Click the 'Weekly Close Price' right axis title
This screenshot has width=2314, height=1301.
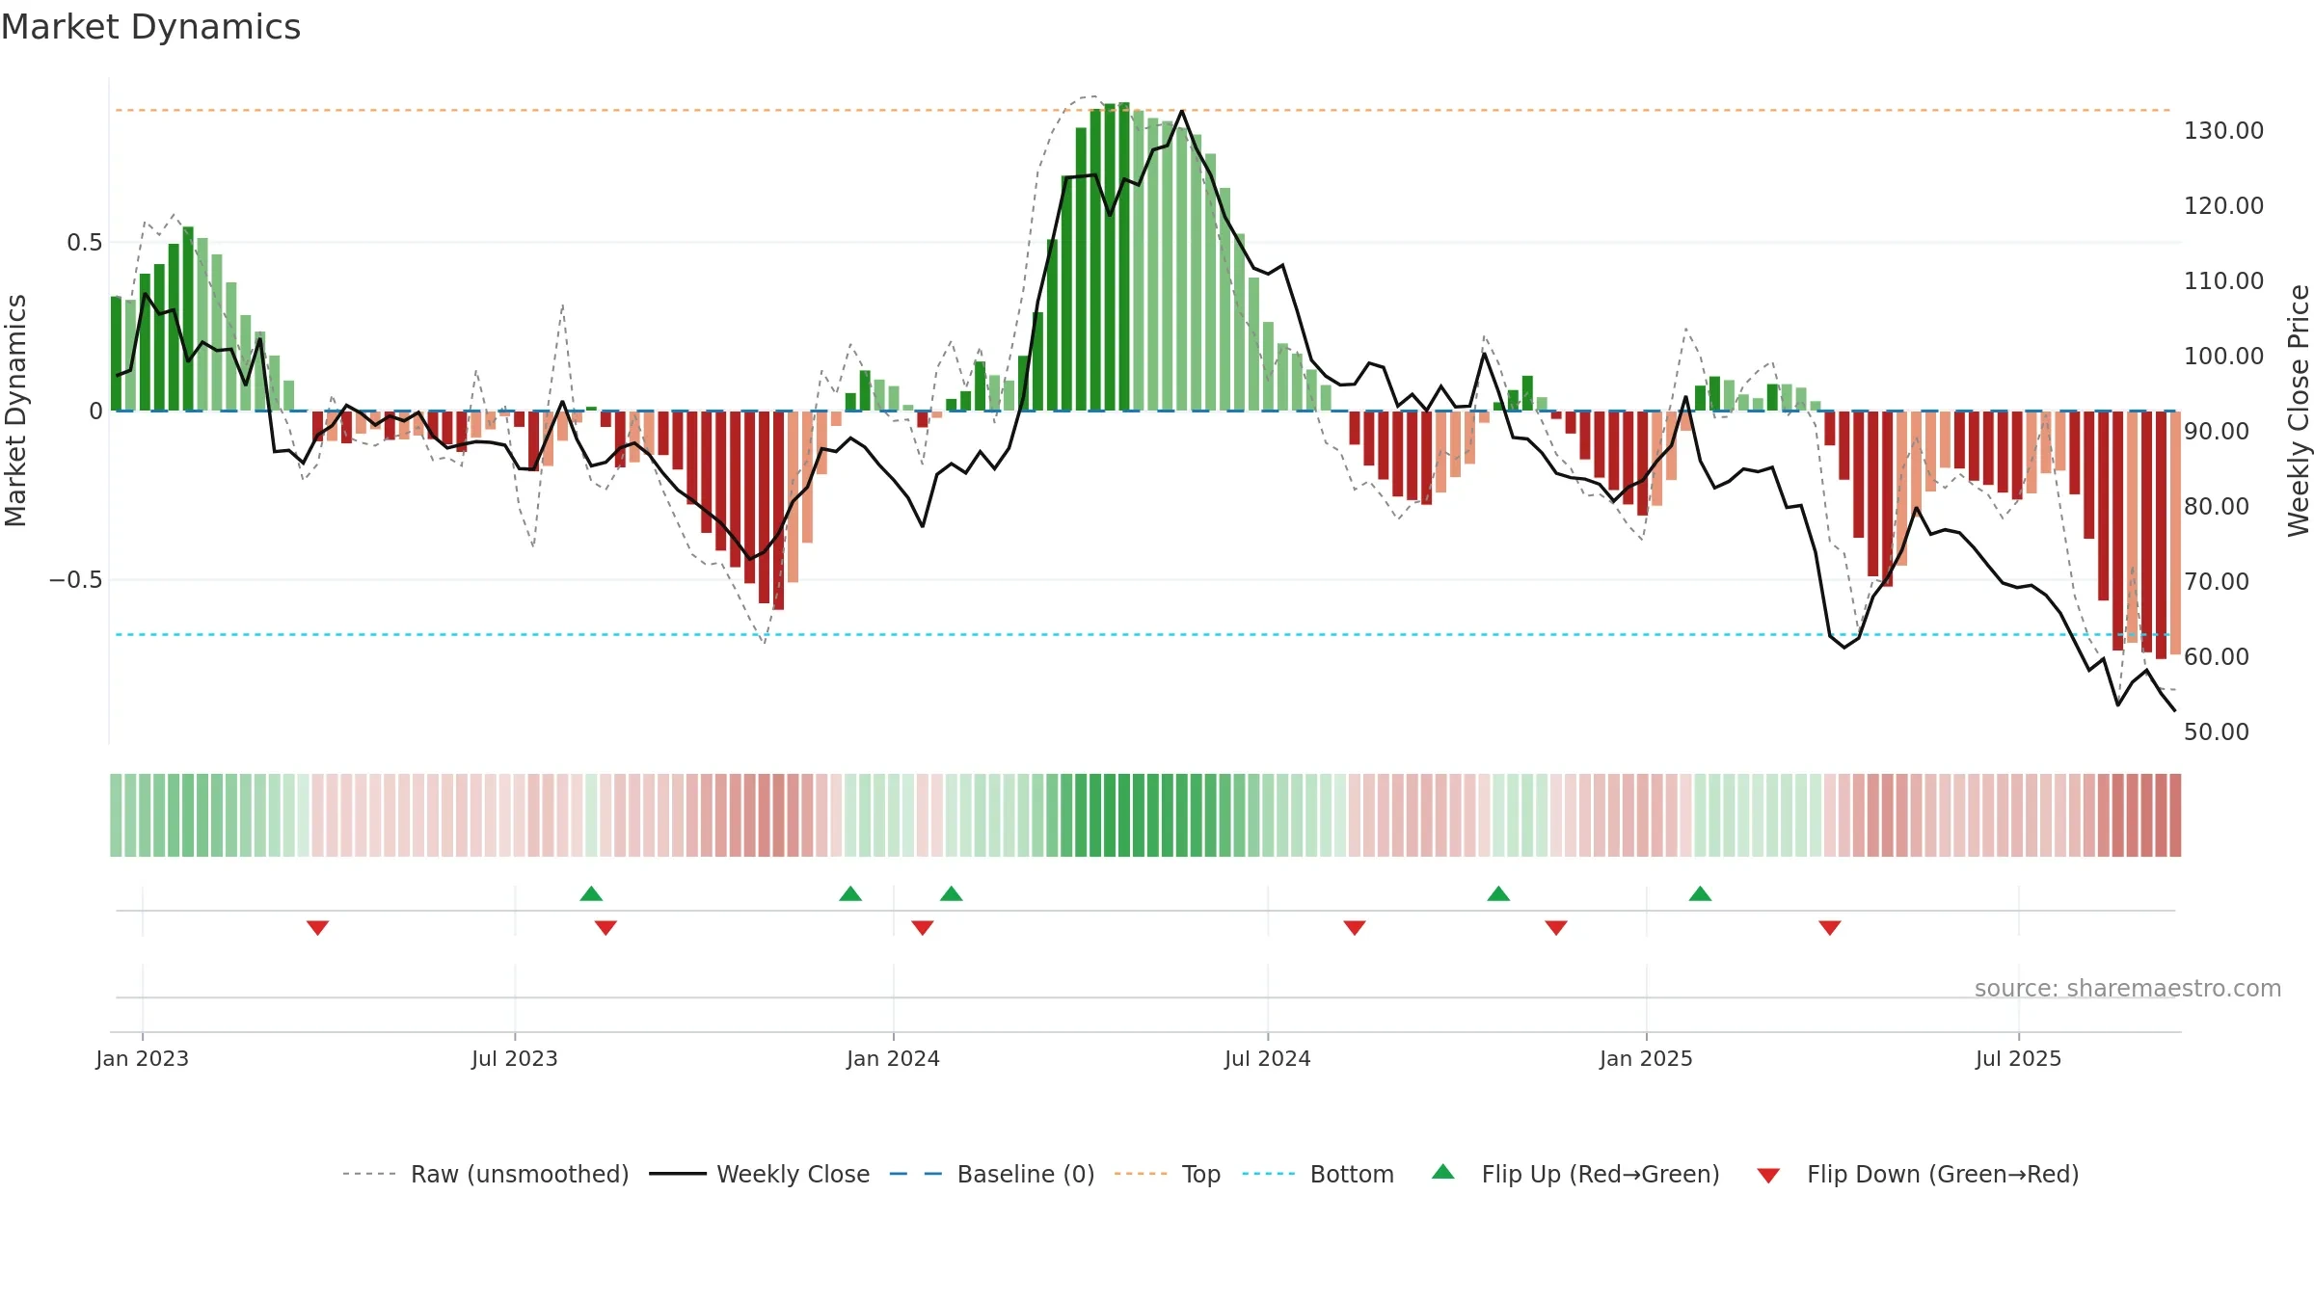2299,411
